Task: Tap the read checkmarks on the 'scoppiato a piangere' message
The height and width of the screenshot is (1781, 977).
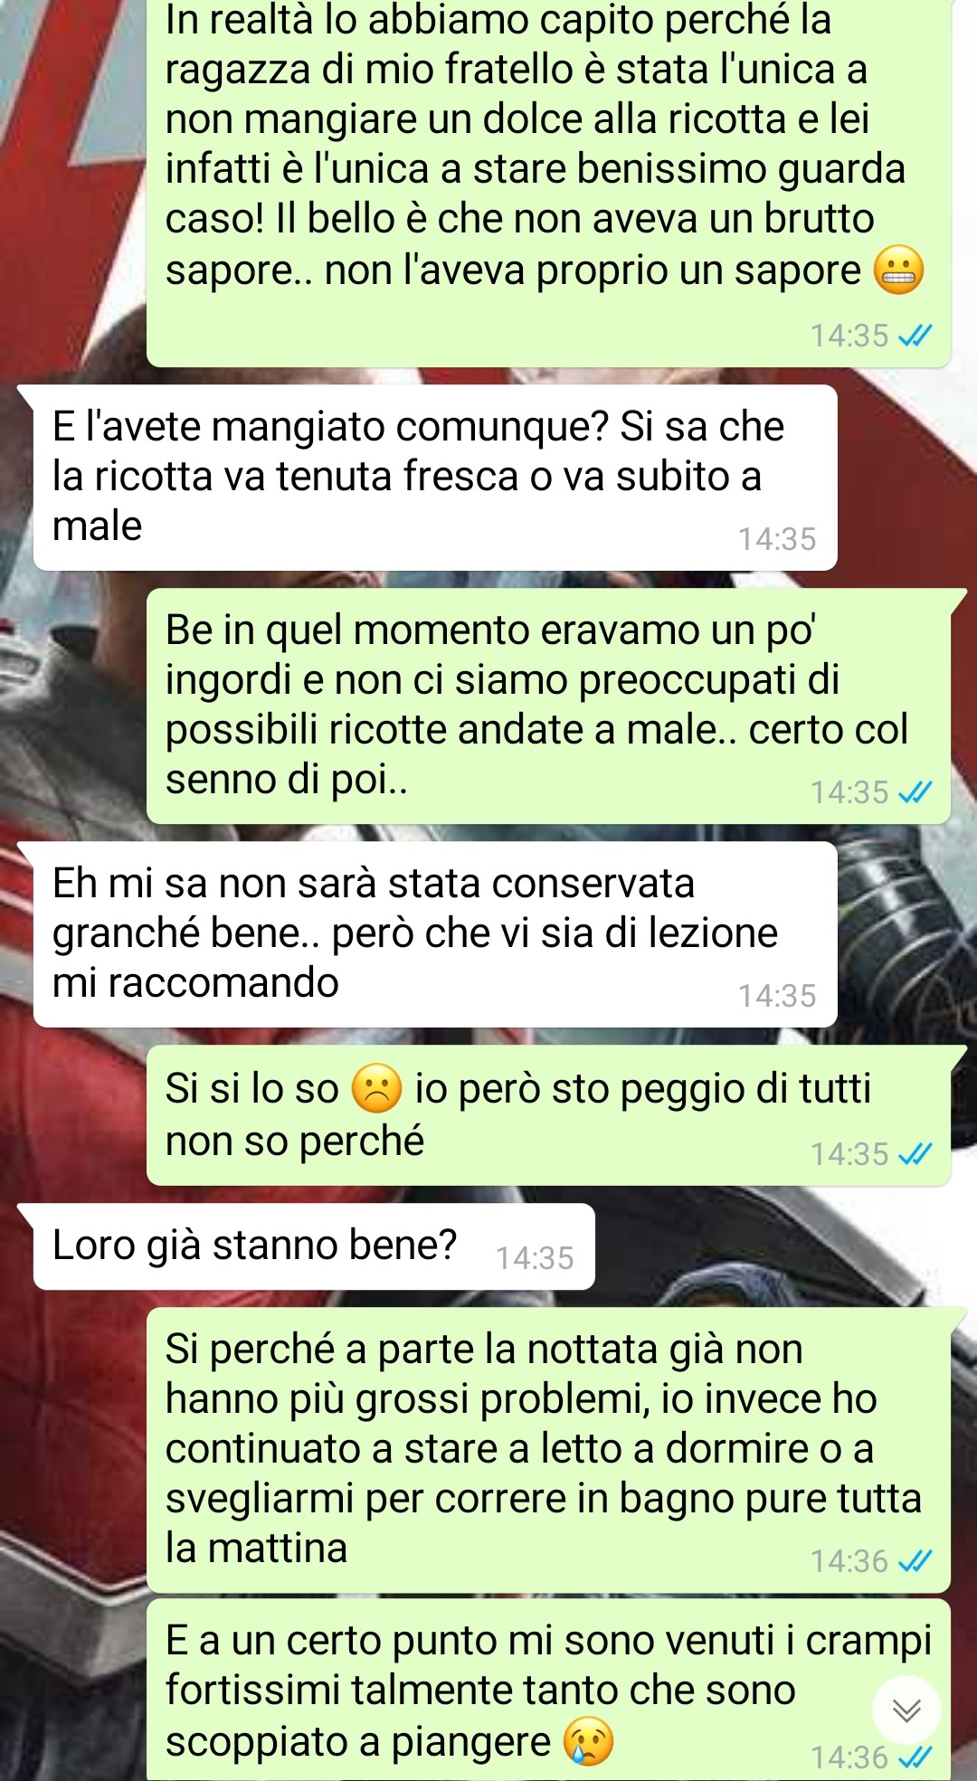Action: tap(915, 1757)
